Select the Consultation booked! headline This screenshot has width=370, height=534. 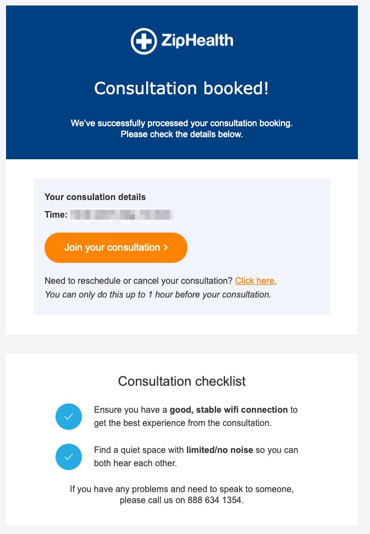tap(181, 89)
